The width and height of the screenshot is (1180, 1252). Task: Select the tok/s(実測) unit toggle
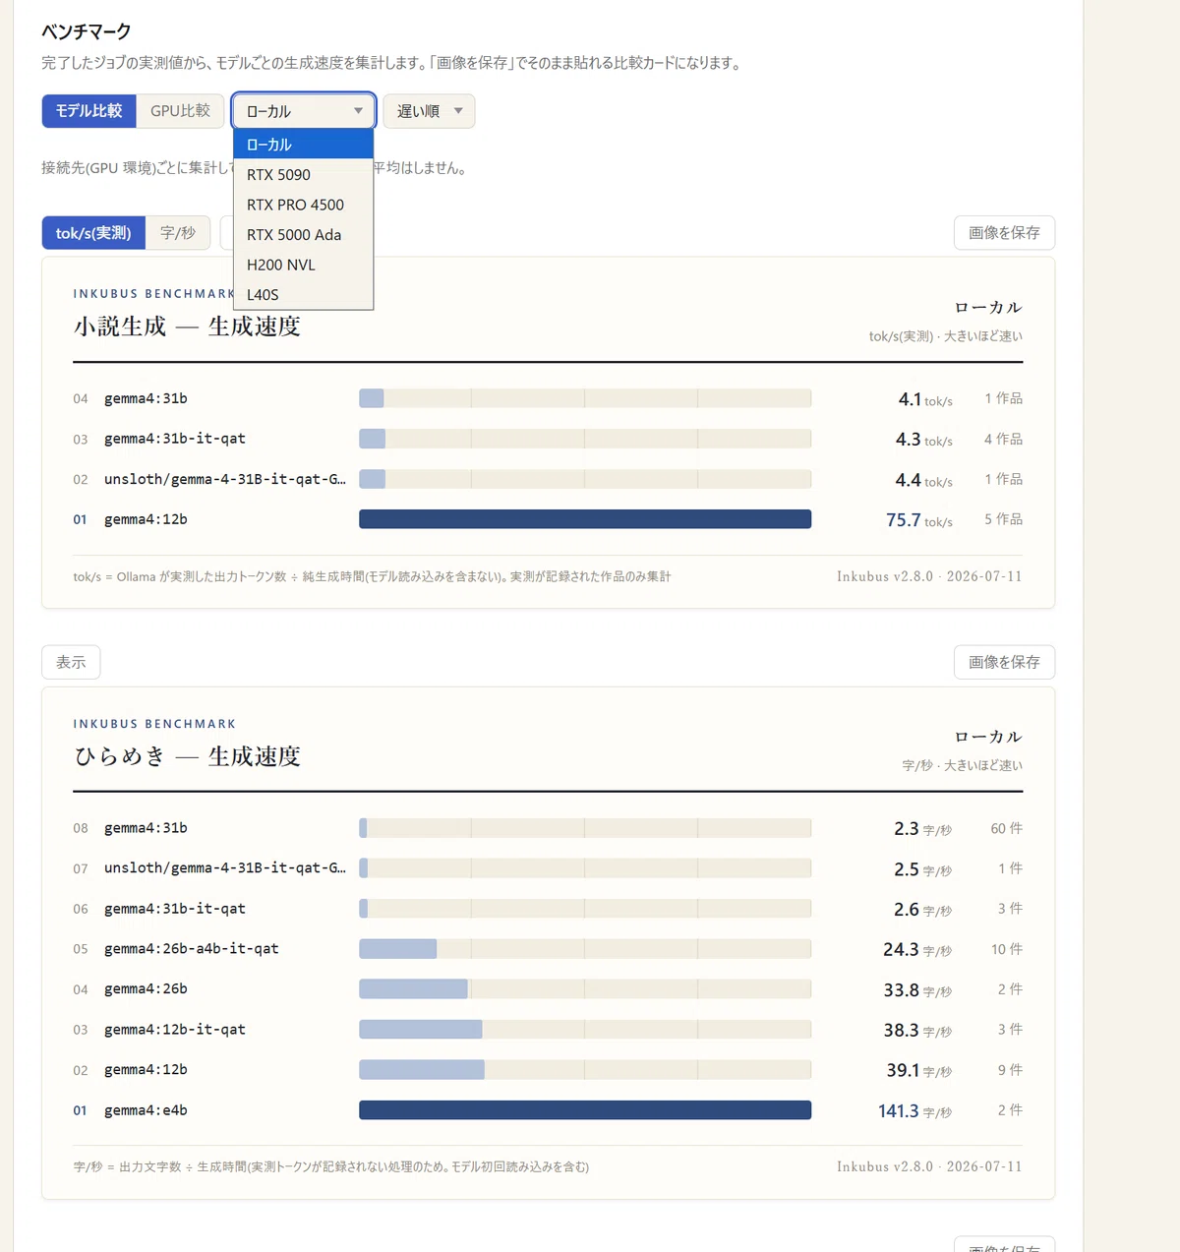coord(93,233)
